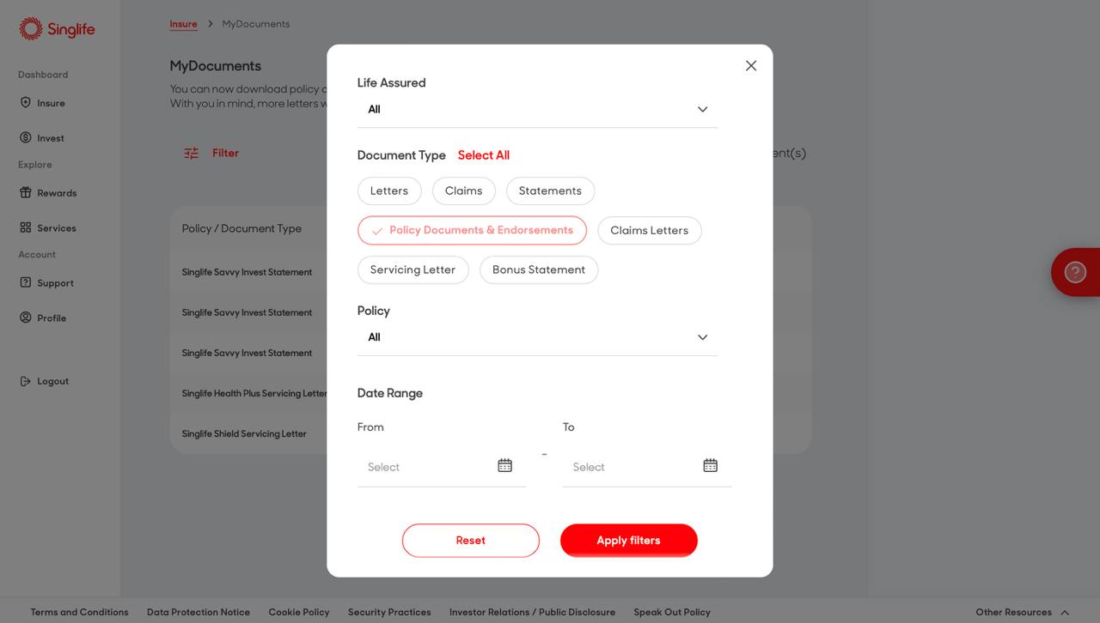This screenshot has height=623, width=1100.
Task: Toggle the Bonus Statement chip
Action: (x=539, y=269)
